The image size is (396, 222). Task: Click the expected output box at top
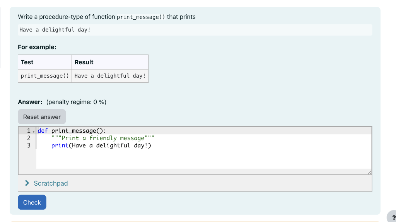pos(195,30)
